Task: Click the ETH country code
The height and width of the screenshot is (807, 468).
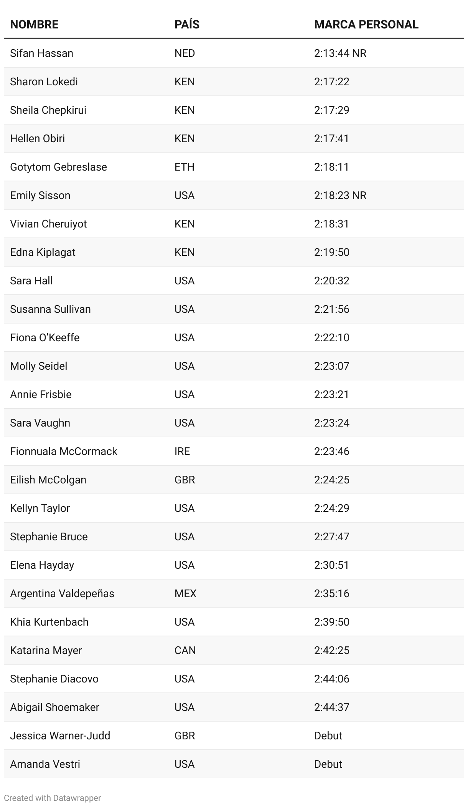Action: pos(185,167)
